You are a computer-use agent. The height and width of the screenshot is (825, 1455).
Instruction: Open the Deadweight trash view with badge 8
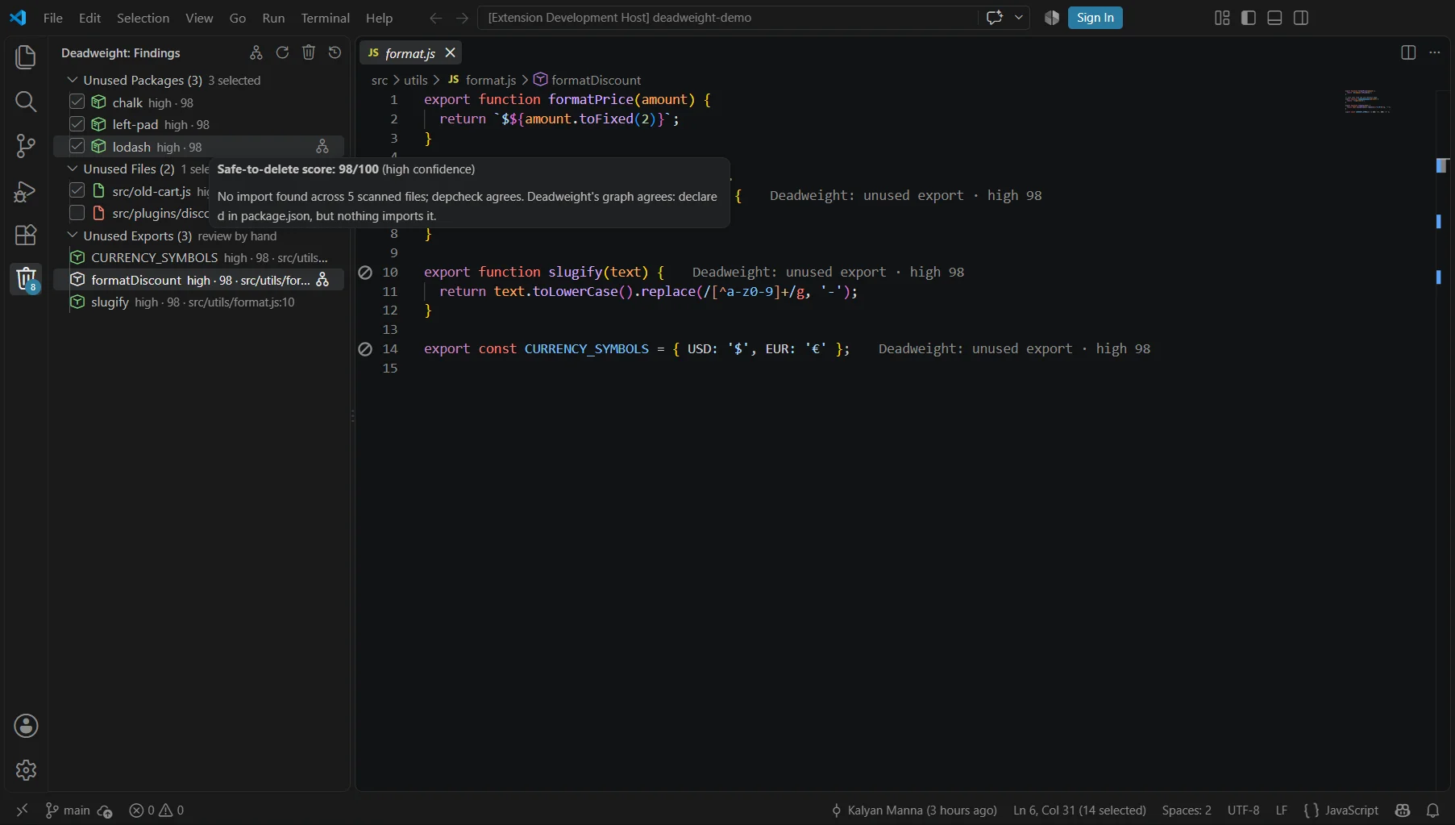26,279
